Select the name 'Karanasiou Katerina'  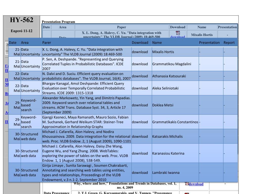pyautogui.click(x=168, y=153)
